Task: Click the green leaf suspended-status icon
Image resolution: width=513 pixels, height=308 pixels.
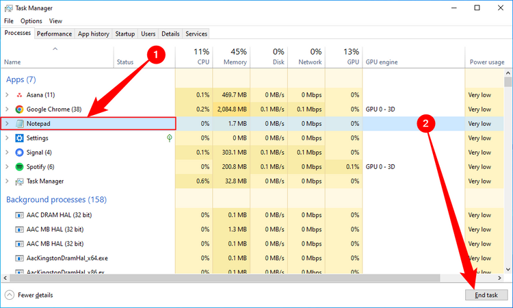Action: pyautogui.click(x=170, y=138)
